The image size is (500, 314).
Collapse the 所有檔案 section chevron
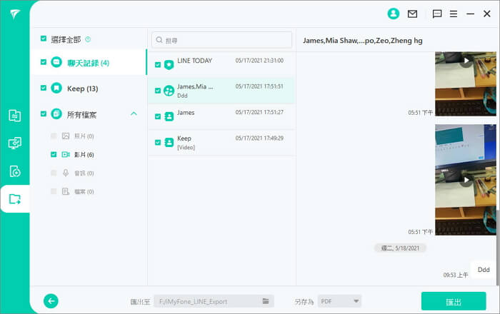[x=134, y=113]
